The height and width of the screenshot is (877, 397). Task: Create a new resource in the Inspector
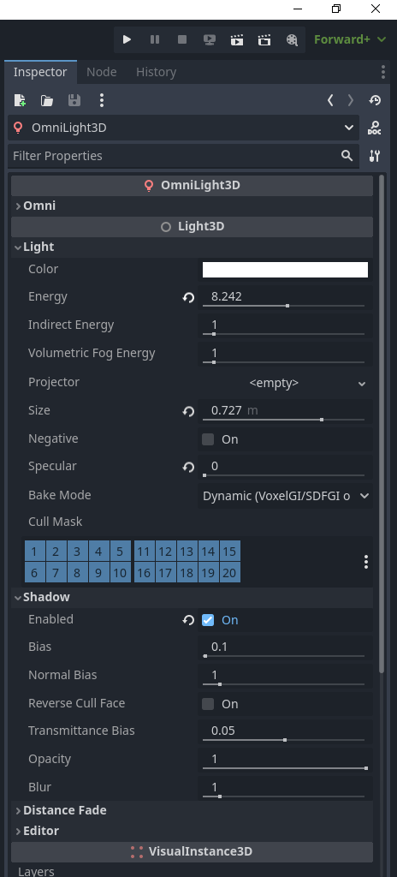pos(20,100)
